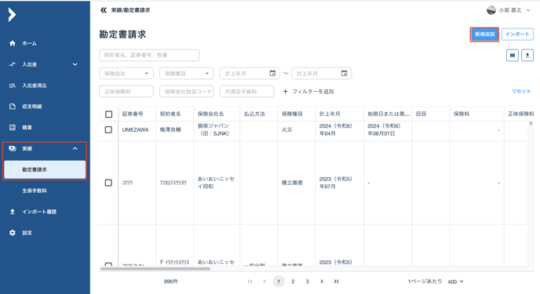This screenshot has height=294, width=540.
Task: Go to last page icon
Action: 336,281
